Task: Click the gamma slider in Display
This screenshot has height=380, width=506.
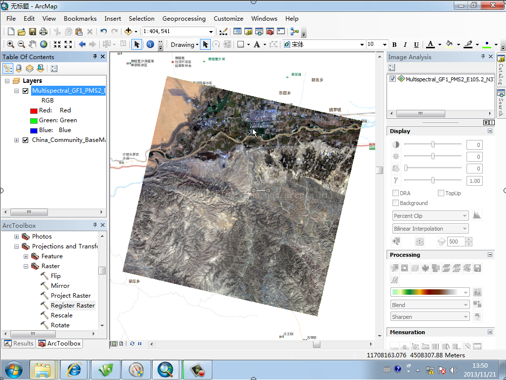Action: point(433,181)
